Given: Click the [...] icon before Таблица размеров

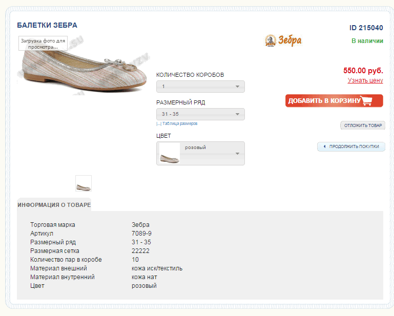Looking at the screenshot, I should [x=159, y=124].
